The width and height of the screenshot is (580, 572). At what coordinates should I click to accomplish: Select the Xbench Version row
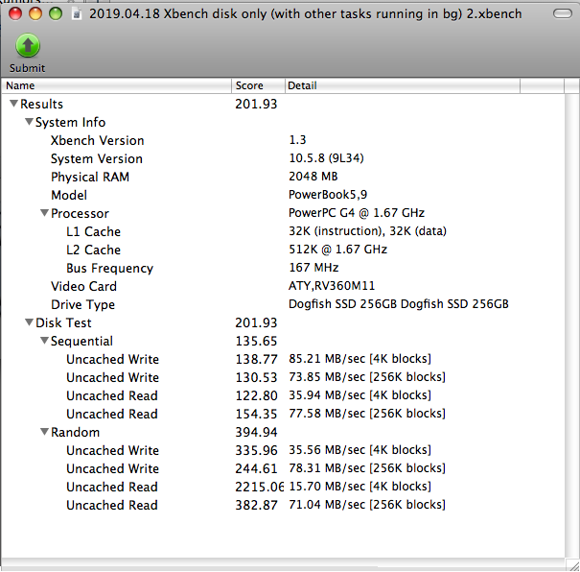[283, 140]
